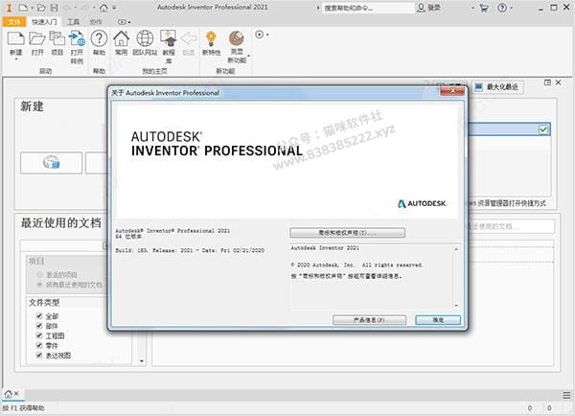The width and height of the screenshot is (575, 416).
Task: Click the Inventor 'I' application icon
Action: point(10,8)
